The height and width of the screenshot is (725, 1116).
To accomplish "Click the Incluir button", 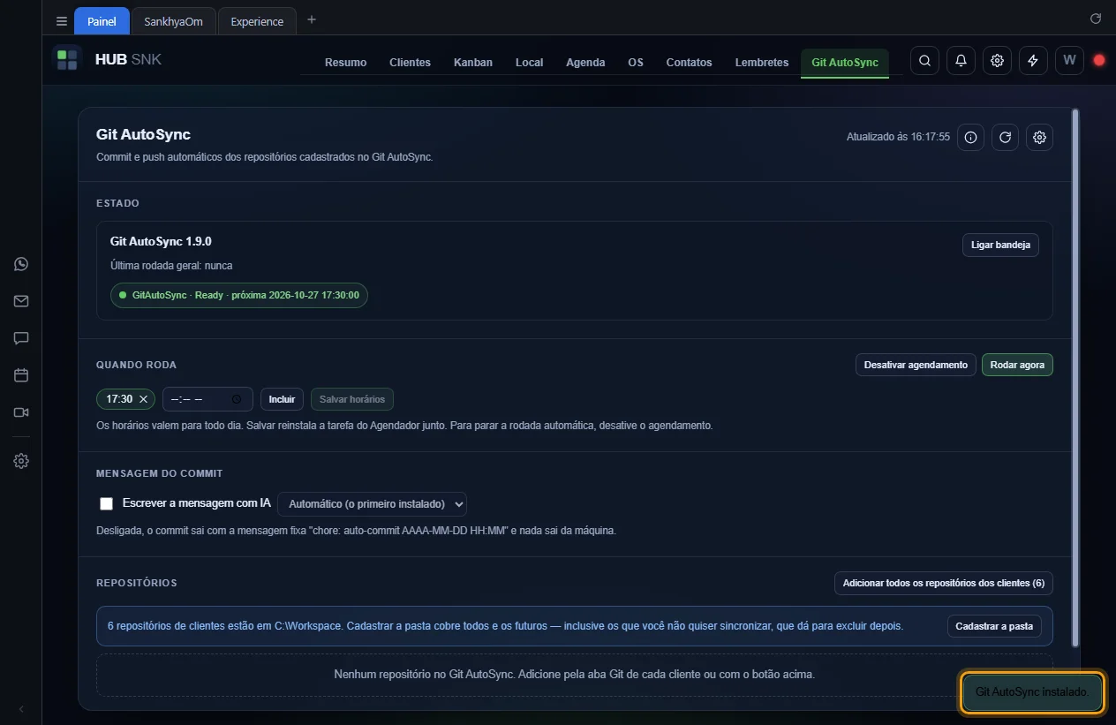I will 282,399.
